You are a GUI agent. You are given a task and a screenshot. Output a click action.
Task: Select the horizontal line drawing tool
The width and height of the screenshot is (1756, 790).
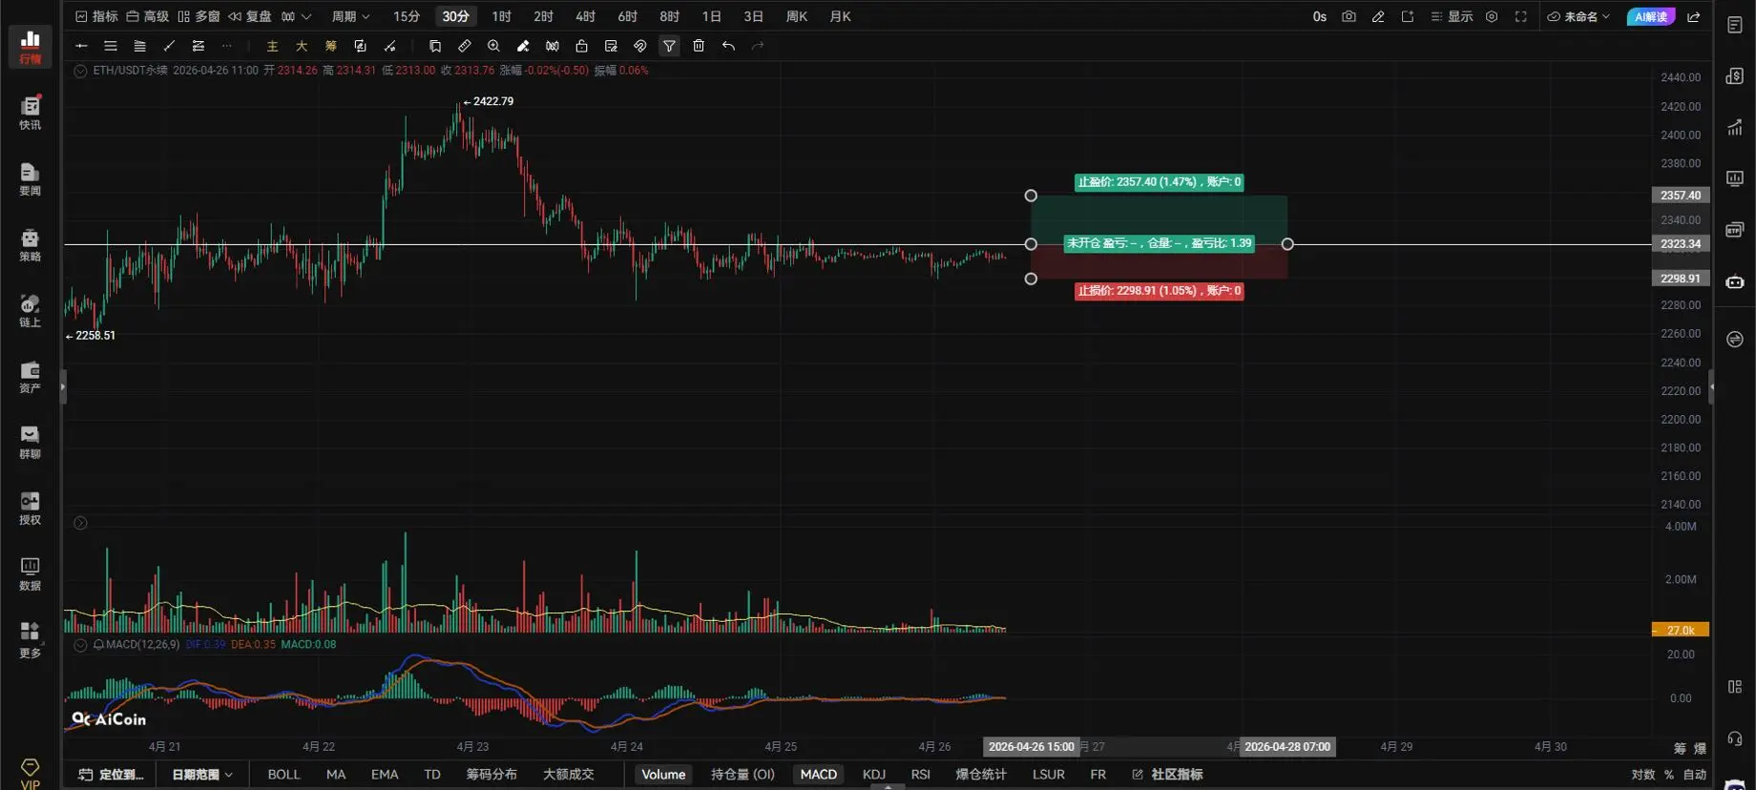pyautogui.click(x=81, y=46)
